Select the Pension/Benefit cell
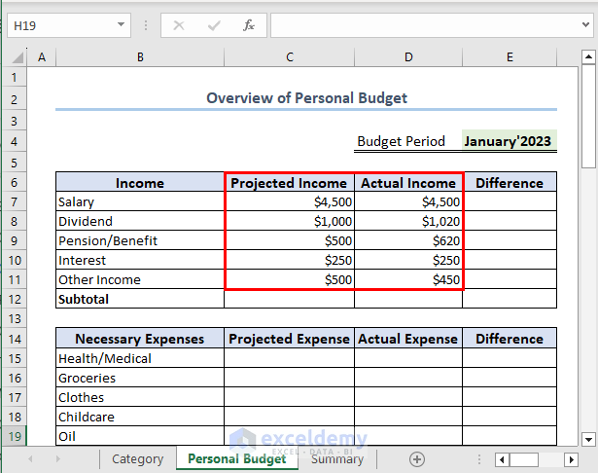This screenshot has width=598, height=473. pos(140,240)
